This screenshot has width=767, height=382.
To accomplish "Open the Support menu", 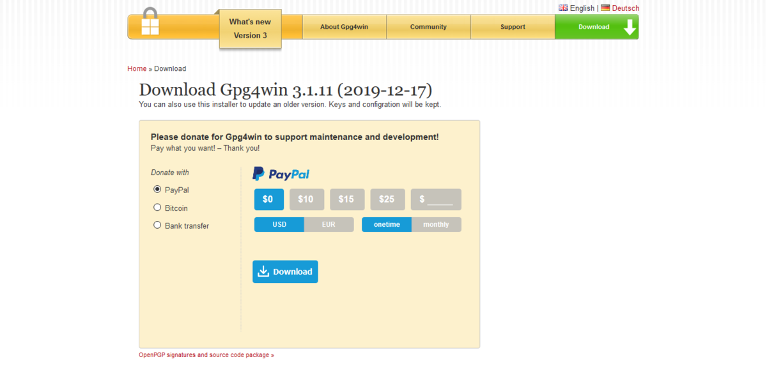I will [513, 27].
